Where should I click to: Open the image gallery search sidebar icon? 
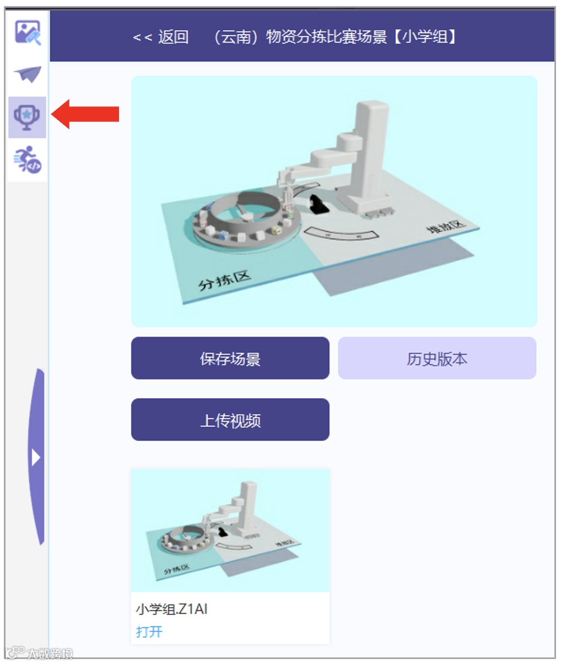pos(28,34)
